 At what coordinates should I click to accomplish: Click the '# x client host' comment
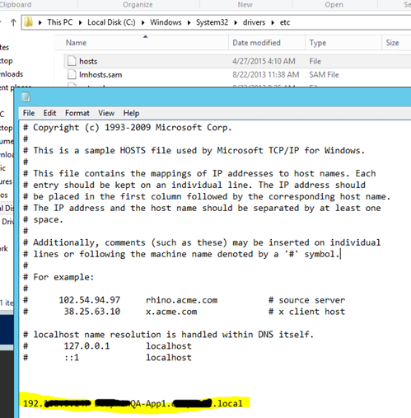coord(306,312)
